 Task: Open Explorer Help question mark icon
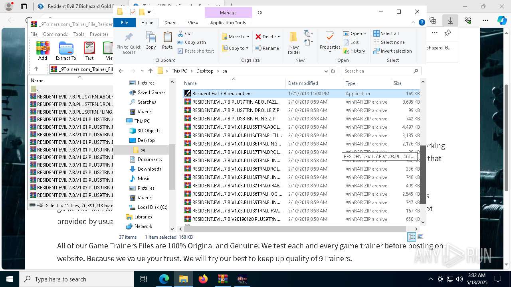[422, 23]
